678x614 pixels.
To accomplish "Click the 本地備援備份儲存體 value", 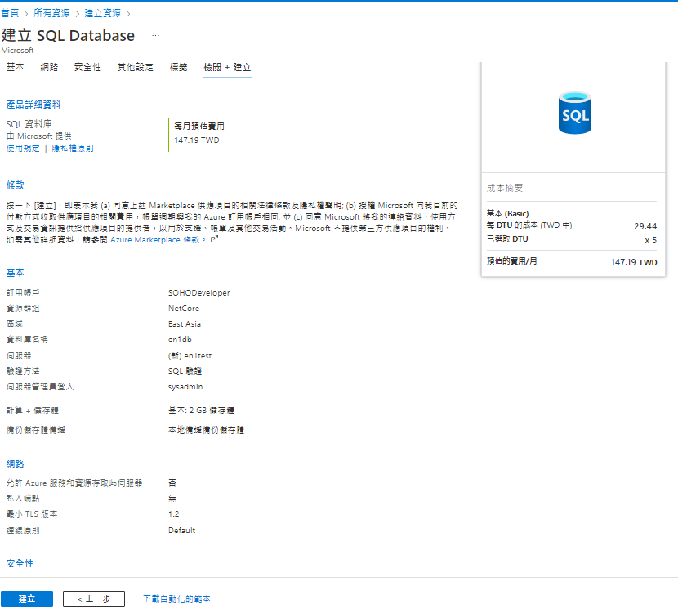I will (x=206, y=430).
